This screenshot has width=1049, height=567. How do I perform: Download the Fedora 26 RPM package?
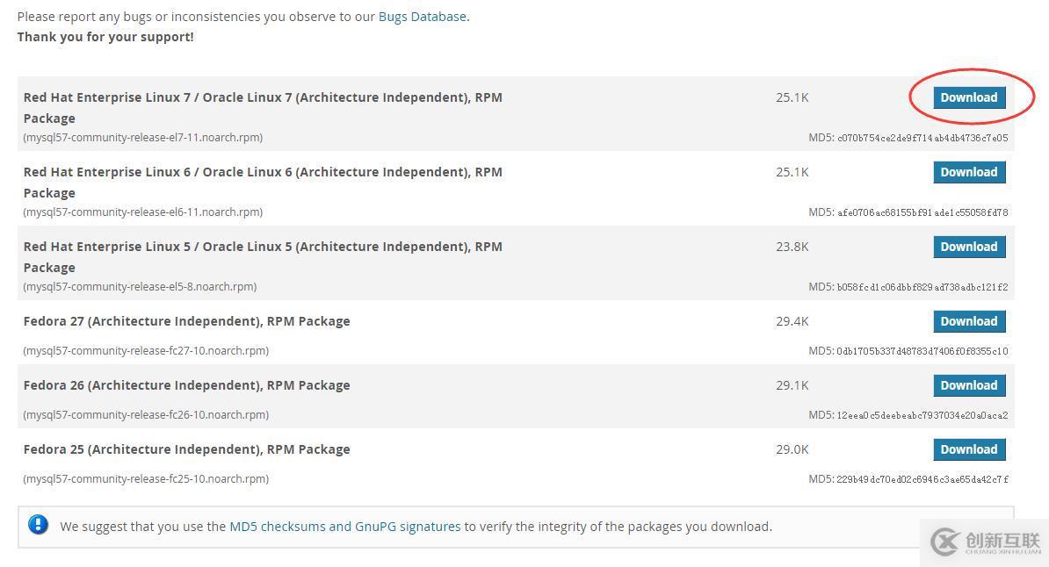coord(968,385)
